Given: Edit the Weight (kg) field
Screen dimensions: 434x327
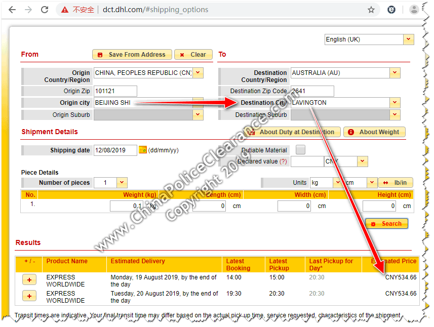Looking at the screenshot, I should point(127,206).
